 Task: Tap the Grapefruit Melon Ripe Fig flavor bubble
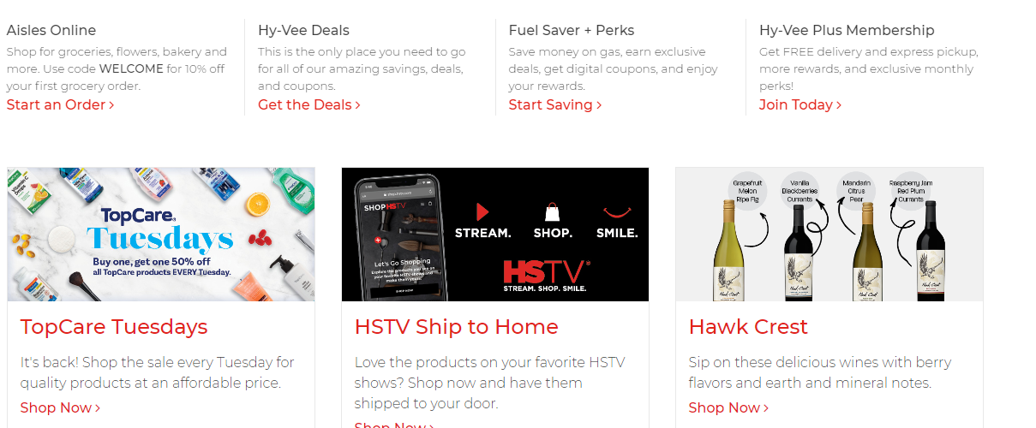(747, 192)
